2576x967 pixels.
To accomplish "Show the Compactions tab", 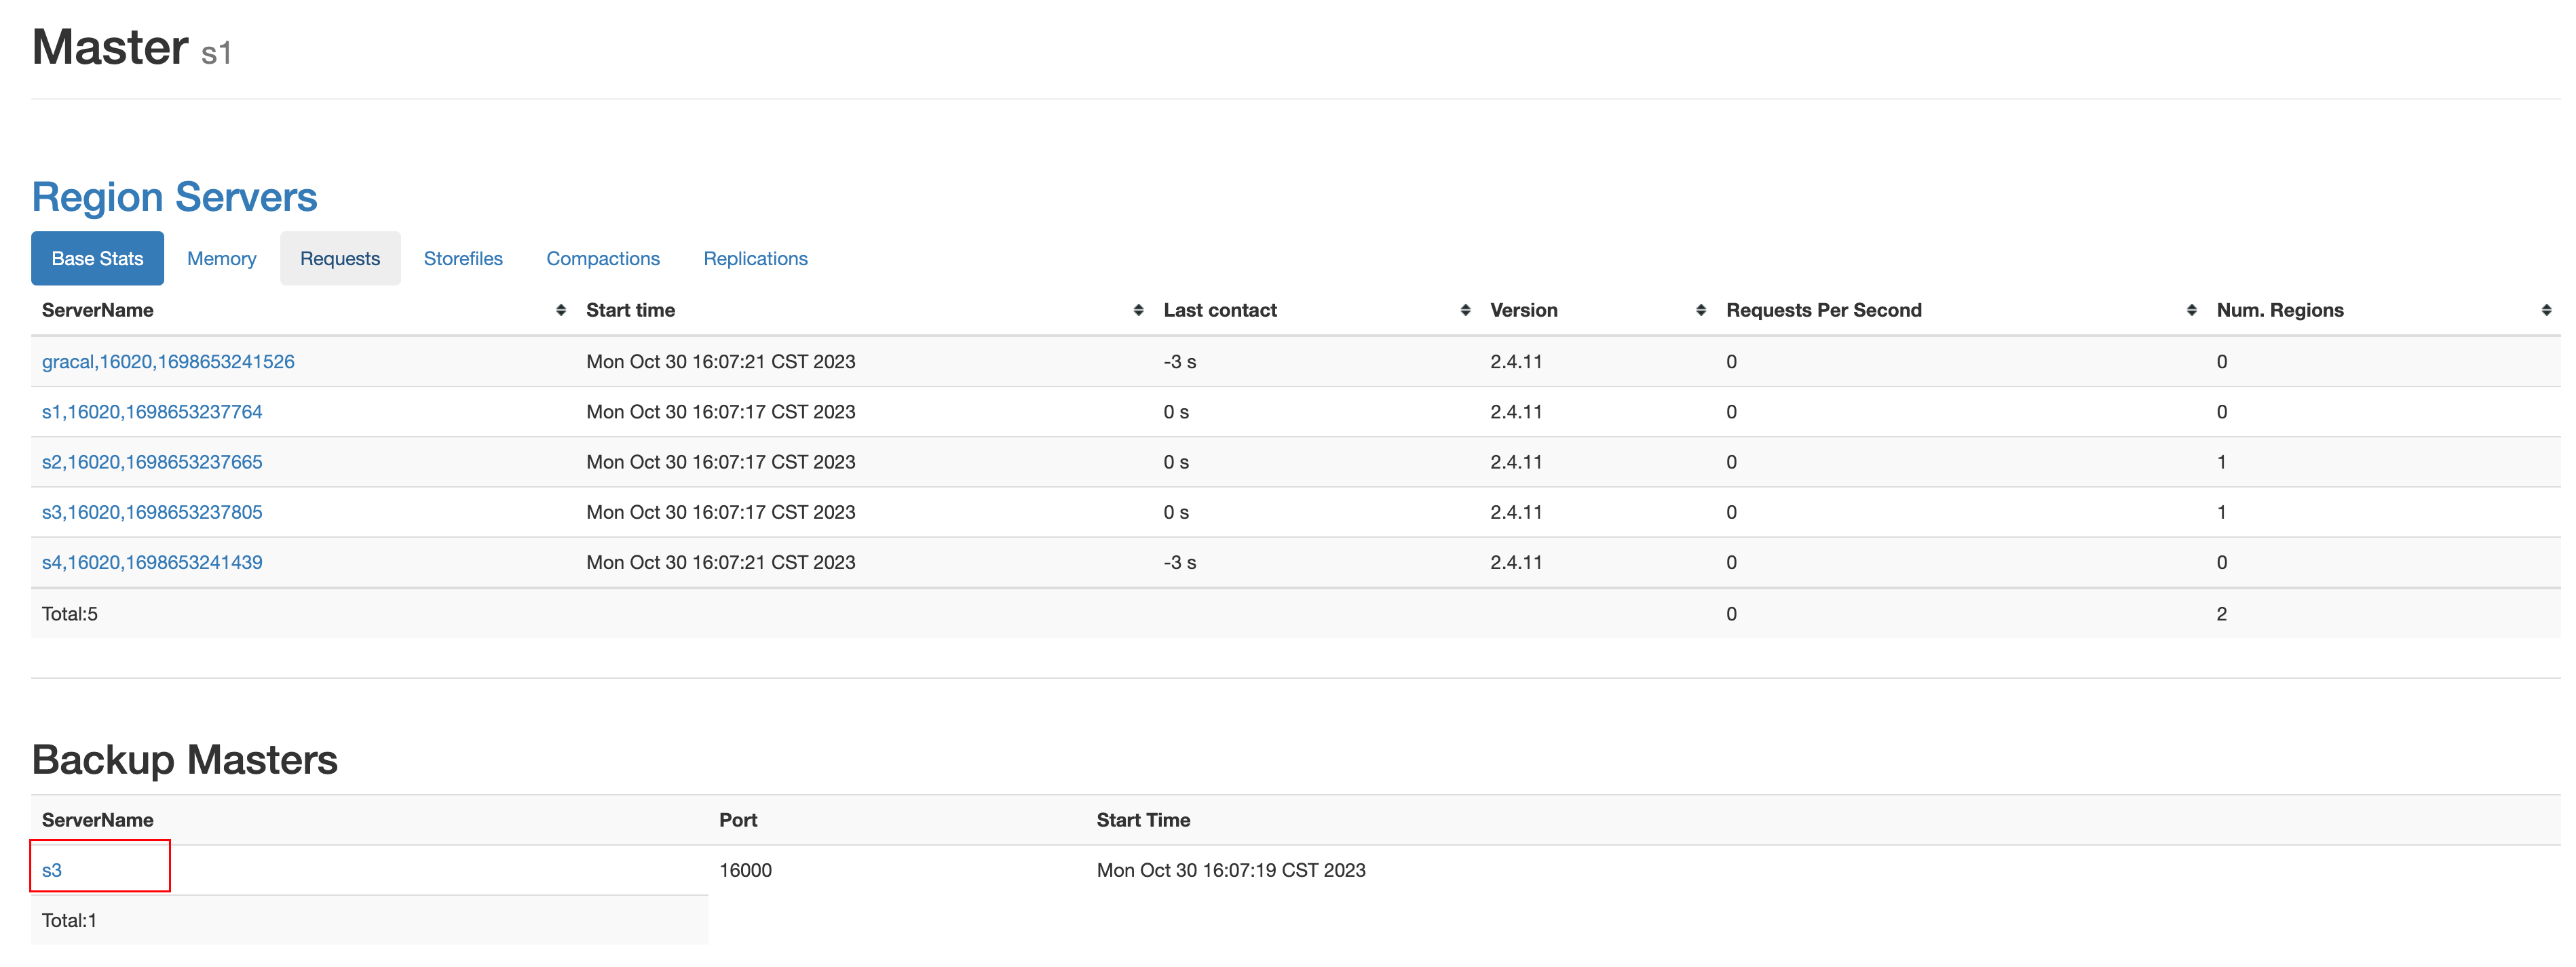I will [603, 259].
